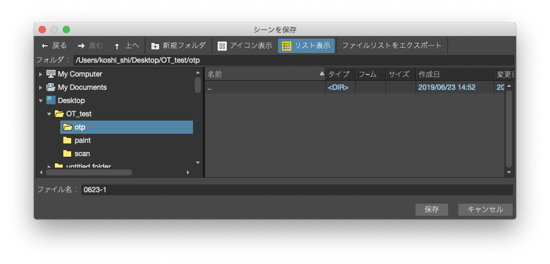Click the フォルダ path field
Image resolution: width=550 pixels, height=264 pixels.
pos(294,60)
